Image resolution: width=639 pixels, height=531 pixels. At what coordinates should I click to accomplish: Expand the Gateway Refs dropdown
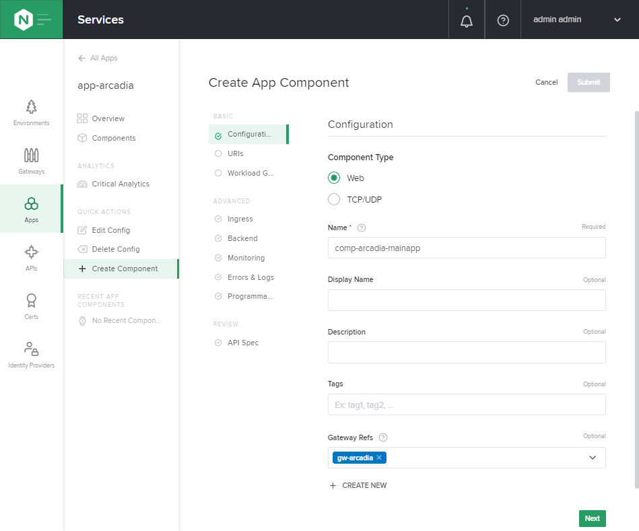[593, 458]
